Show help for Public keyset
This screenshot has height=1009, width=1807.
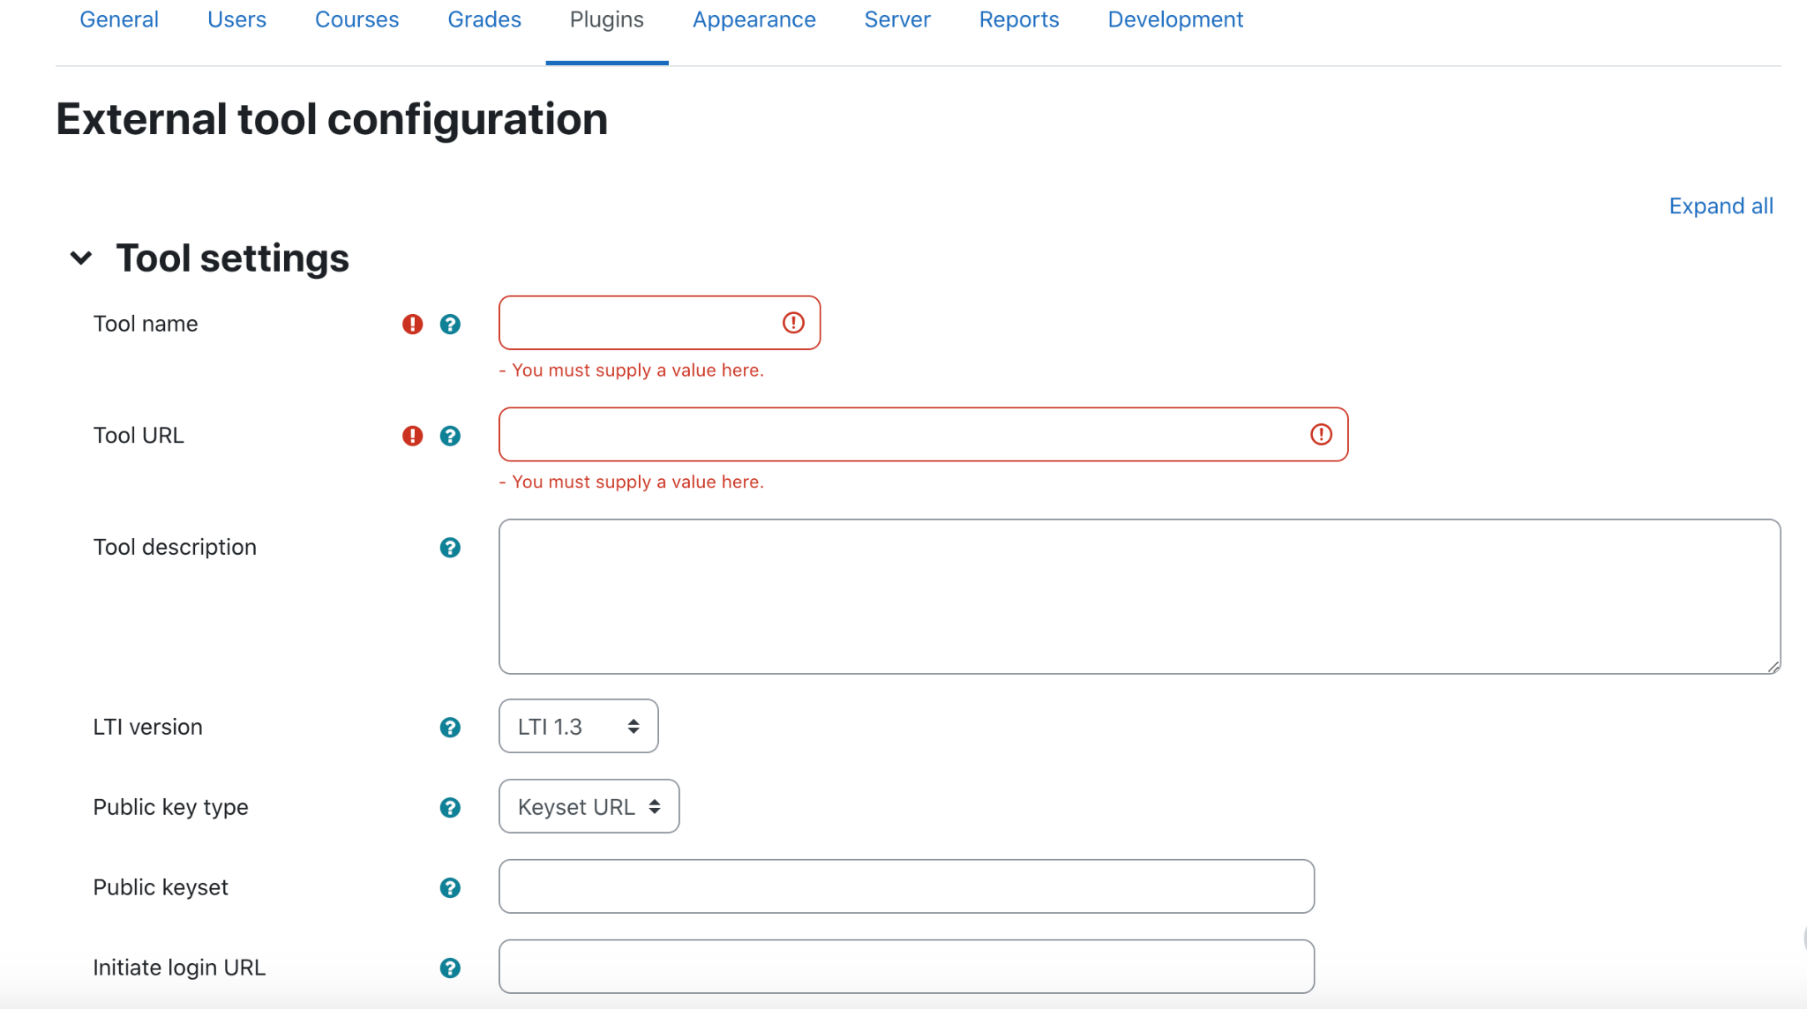tap(450, 888)
